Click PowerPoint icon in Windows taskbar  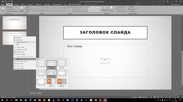105,100
